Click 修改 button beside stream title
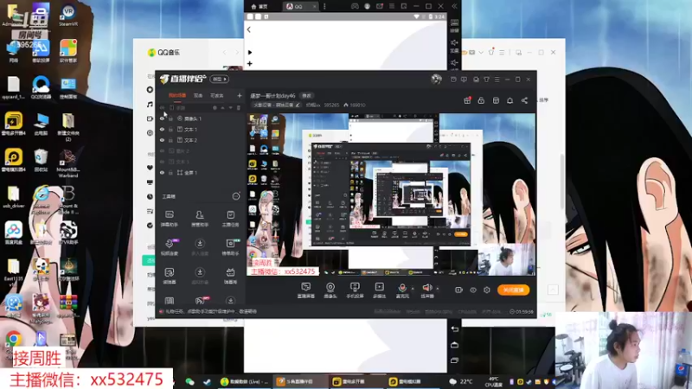 pos(306,96)
